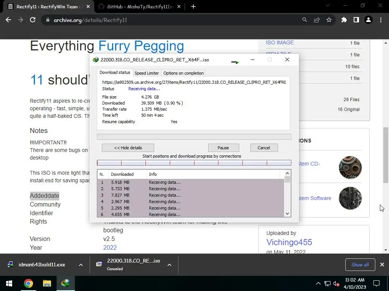Screen dimensions: 389x291
Task: Open the ISO IMAGE download option
Action: (x=280, y=42)
